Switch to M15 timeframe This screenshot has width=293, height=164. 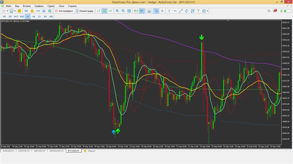[16, 16]
